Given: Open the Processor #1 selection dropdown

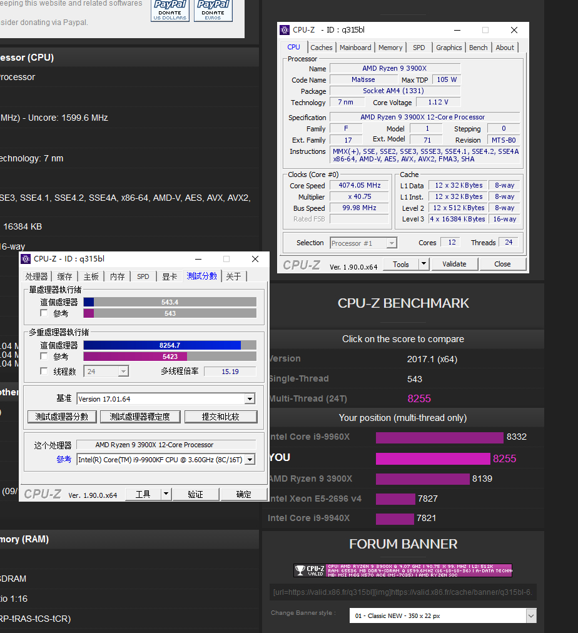Looking at the screenshot, I should pyautogui.click(x=392, y=243).
